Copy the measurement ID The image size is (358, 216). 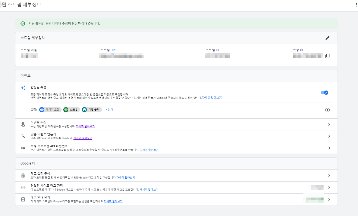pyautogui.click(x=327, y=56)
